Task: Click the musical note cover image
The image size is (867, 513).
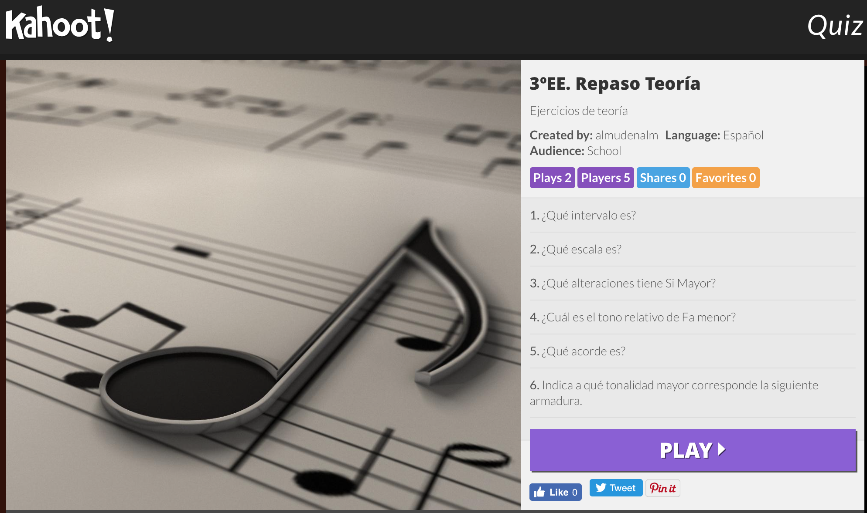Action: coord(263,285)
